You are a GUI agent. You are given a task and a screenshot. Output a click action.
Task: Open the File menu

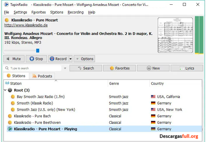point(6,12)
